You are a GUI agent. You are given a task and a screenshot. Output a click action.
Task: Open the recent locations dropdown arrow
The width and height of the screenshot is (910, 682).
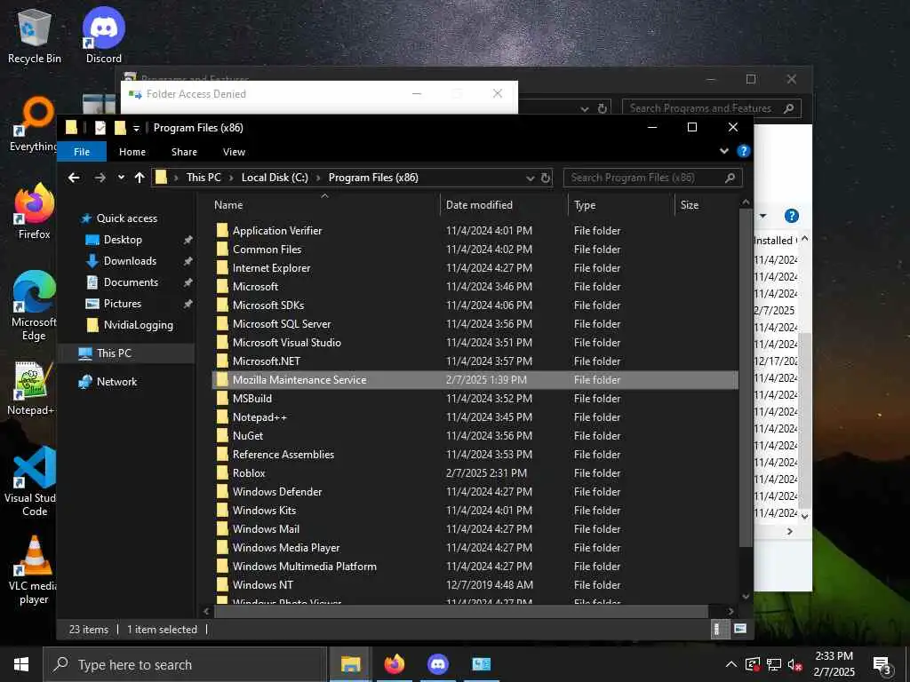point(121,178)
